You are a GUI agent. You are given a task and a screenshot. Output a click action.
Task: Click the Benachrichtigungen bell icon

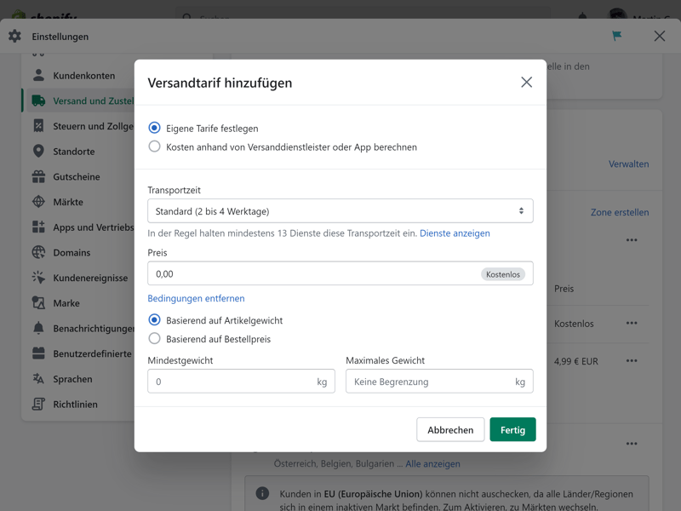(38, 328)
